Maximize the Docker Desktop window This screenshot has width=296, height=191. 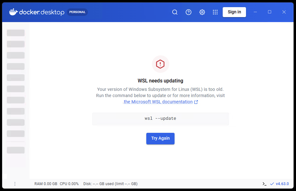pyautogui.click(x=270, y=12)
